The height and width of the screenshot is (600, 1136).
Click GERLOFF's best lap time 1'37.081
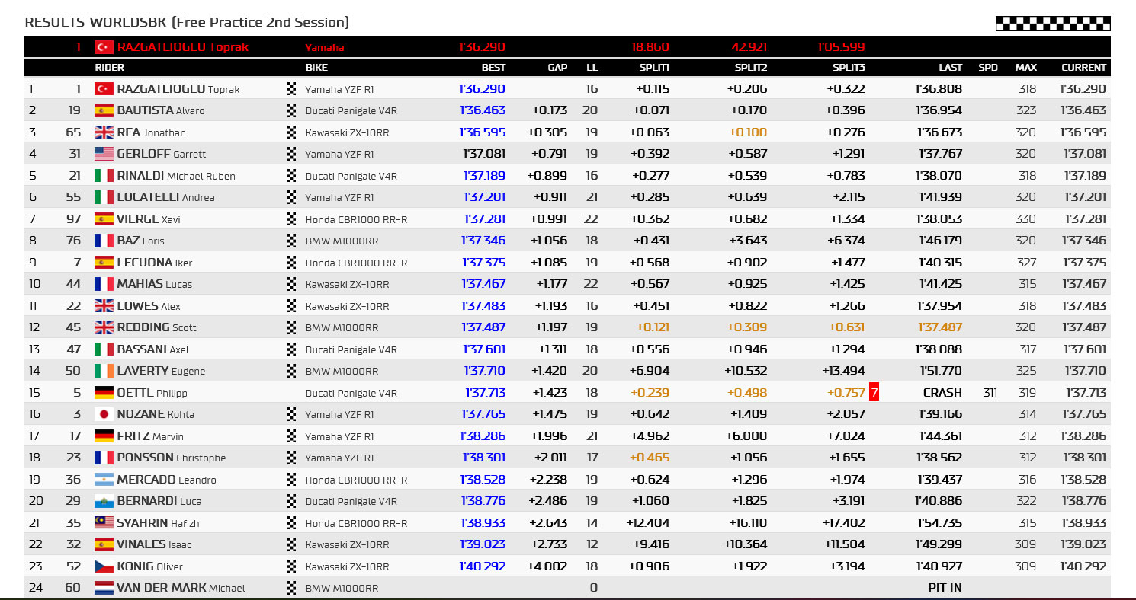coord(484,154)
